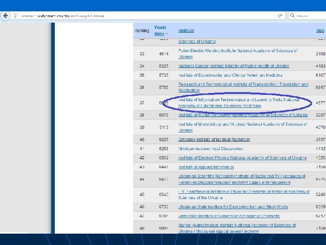Screen dimensions: 326x245
Task: Open Marine Hydrophysical Institute link
Action: coord(237,228)
